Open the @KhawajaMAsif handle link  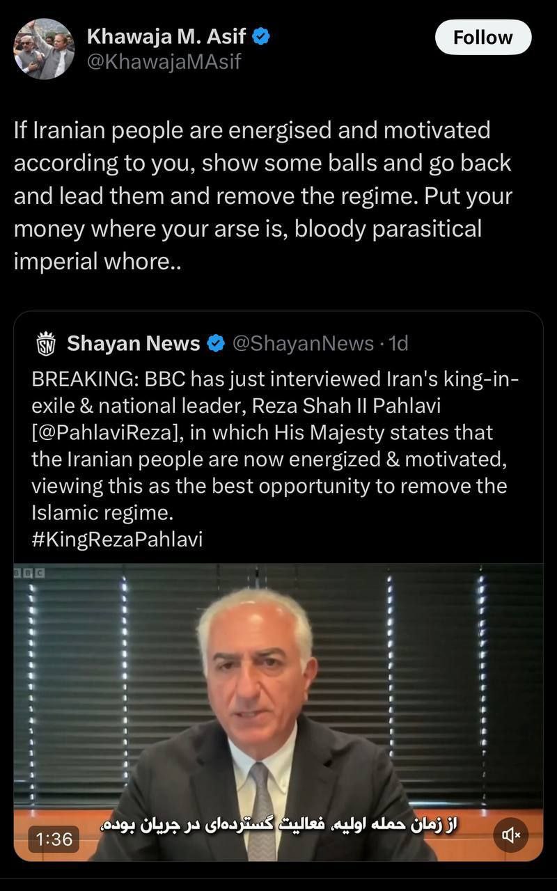pyautogui.click(x=164, y=62)
